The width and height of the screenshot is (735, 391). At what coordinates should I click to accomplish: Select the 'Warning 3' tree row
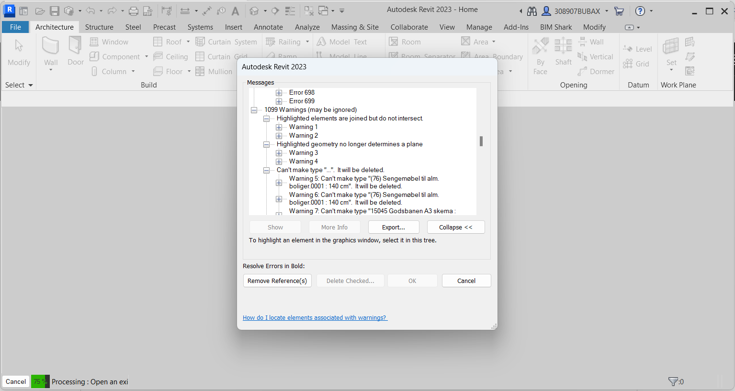point(304,153)
